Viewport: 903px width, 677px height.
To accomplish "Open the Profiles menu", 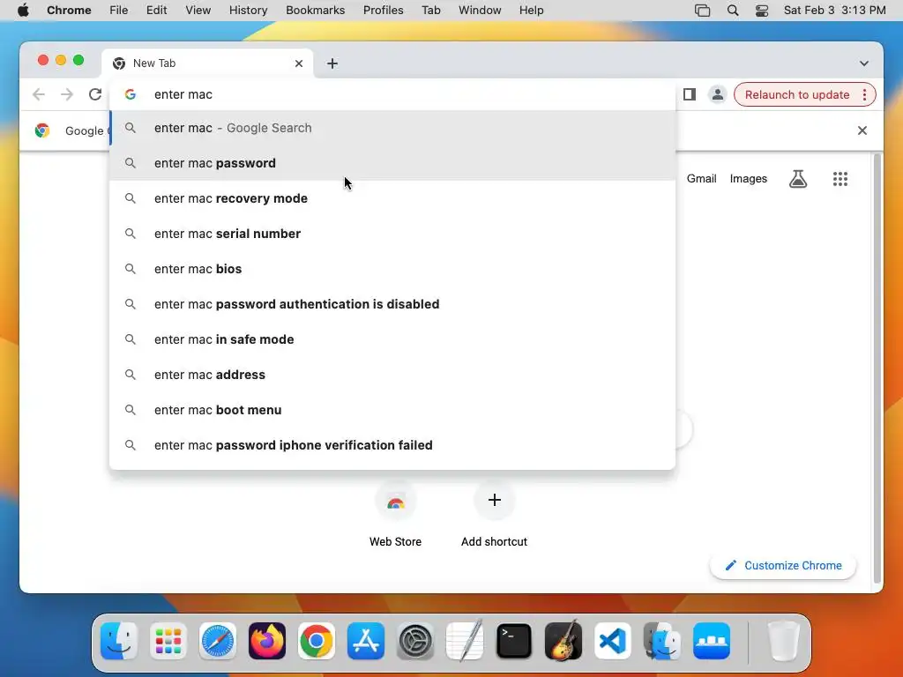I will pos(383,11).
